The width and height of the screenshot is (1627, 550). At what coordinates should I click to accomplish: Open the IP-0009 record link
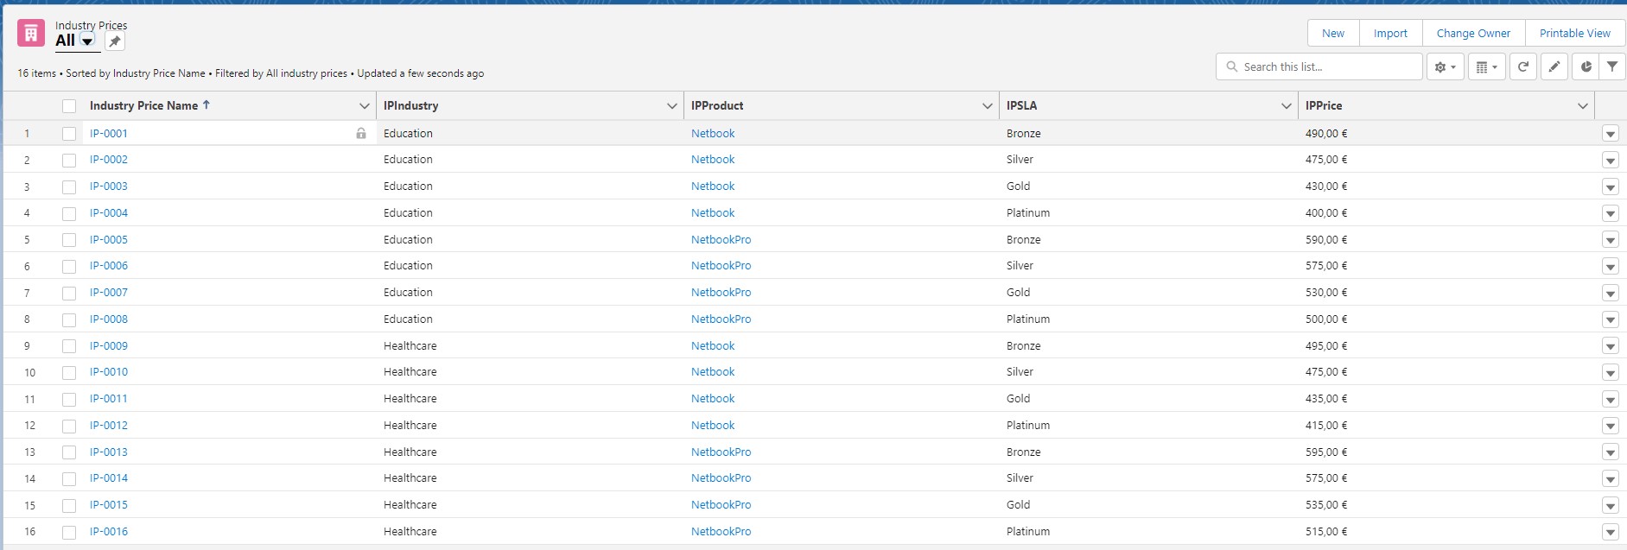click(x=109, y=346)
